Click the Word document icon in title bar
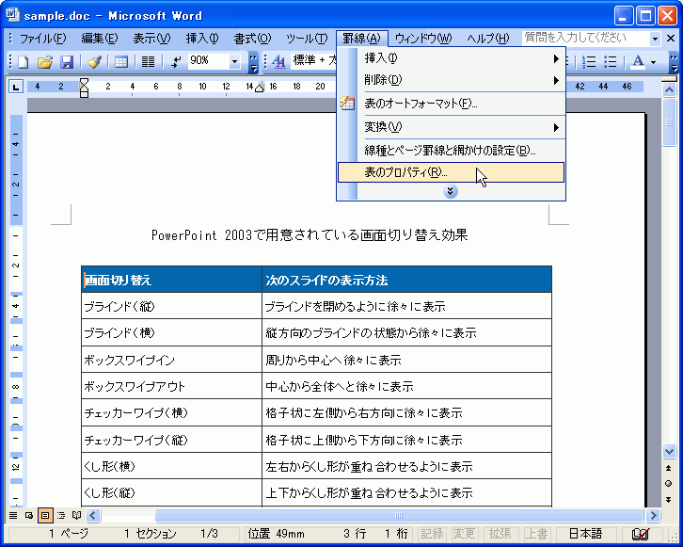Image resolution: width=683 pixels, height=547 pixels. click(x=12, y=15)
